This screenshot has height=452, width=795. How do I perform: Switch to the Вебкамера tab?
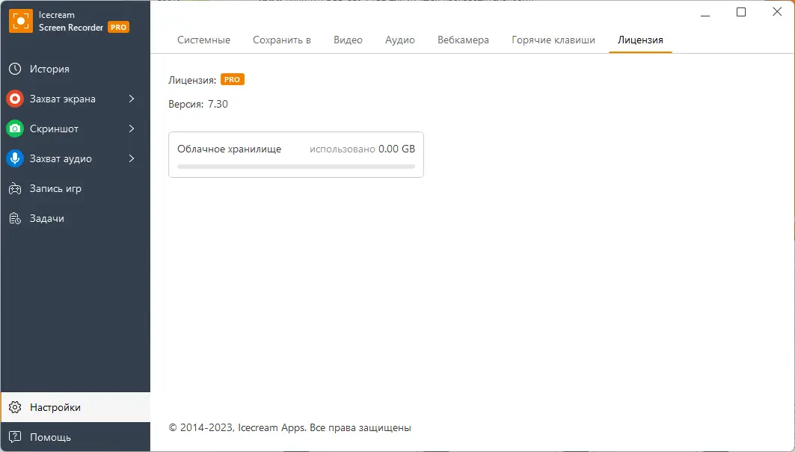[463, 40]
